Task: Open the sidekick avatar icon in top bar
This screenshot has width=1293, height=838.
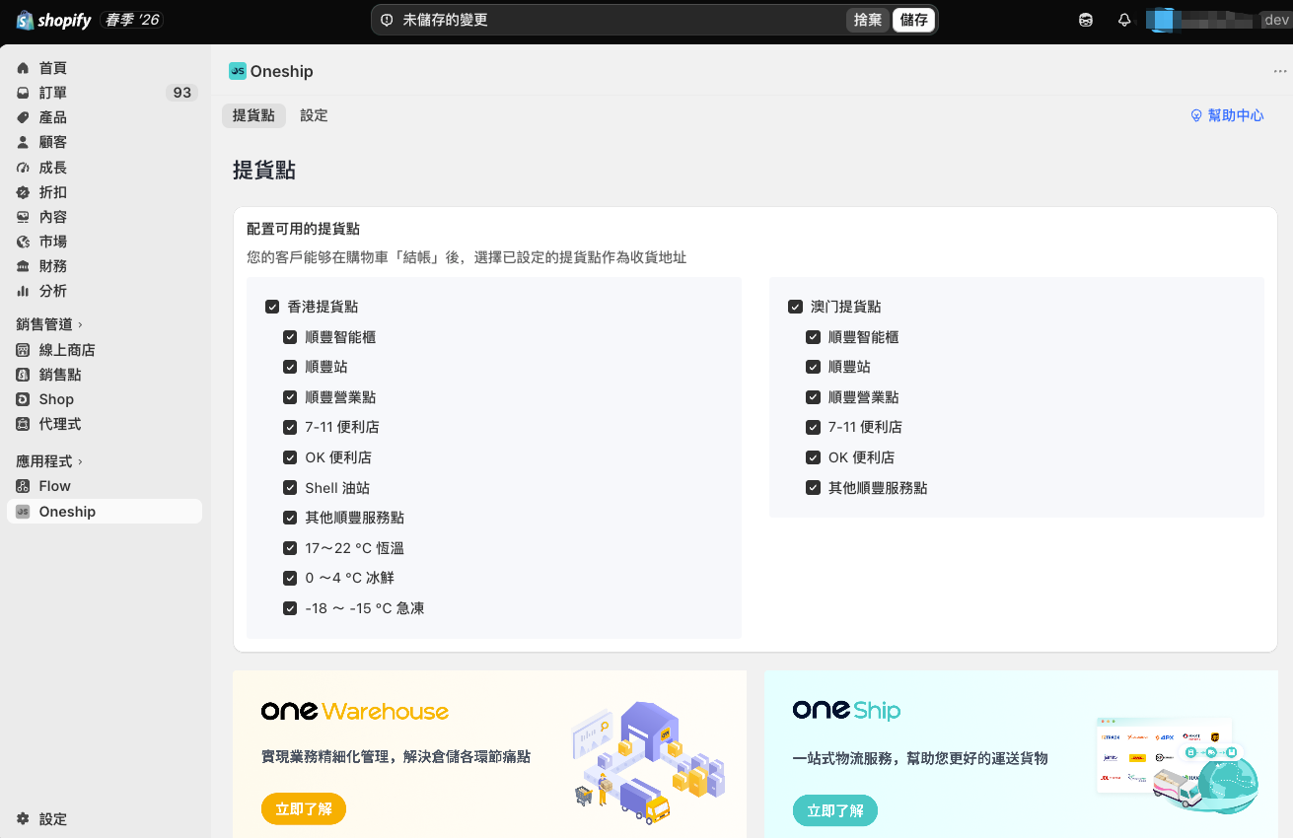Action: [1086, 20]
